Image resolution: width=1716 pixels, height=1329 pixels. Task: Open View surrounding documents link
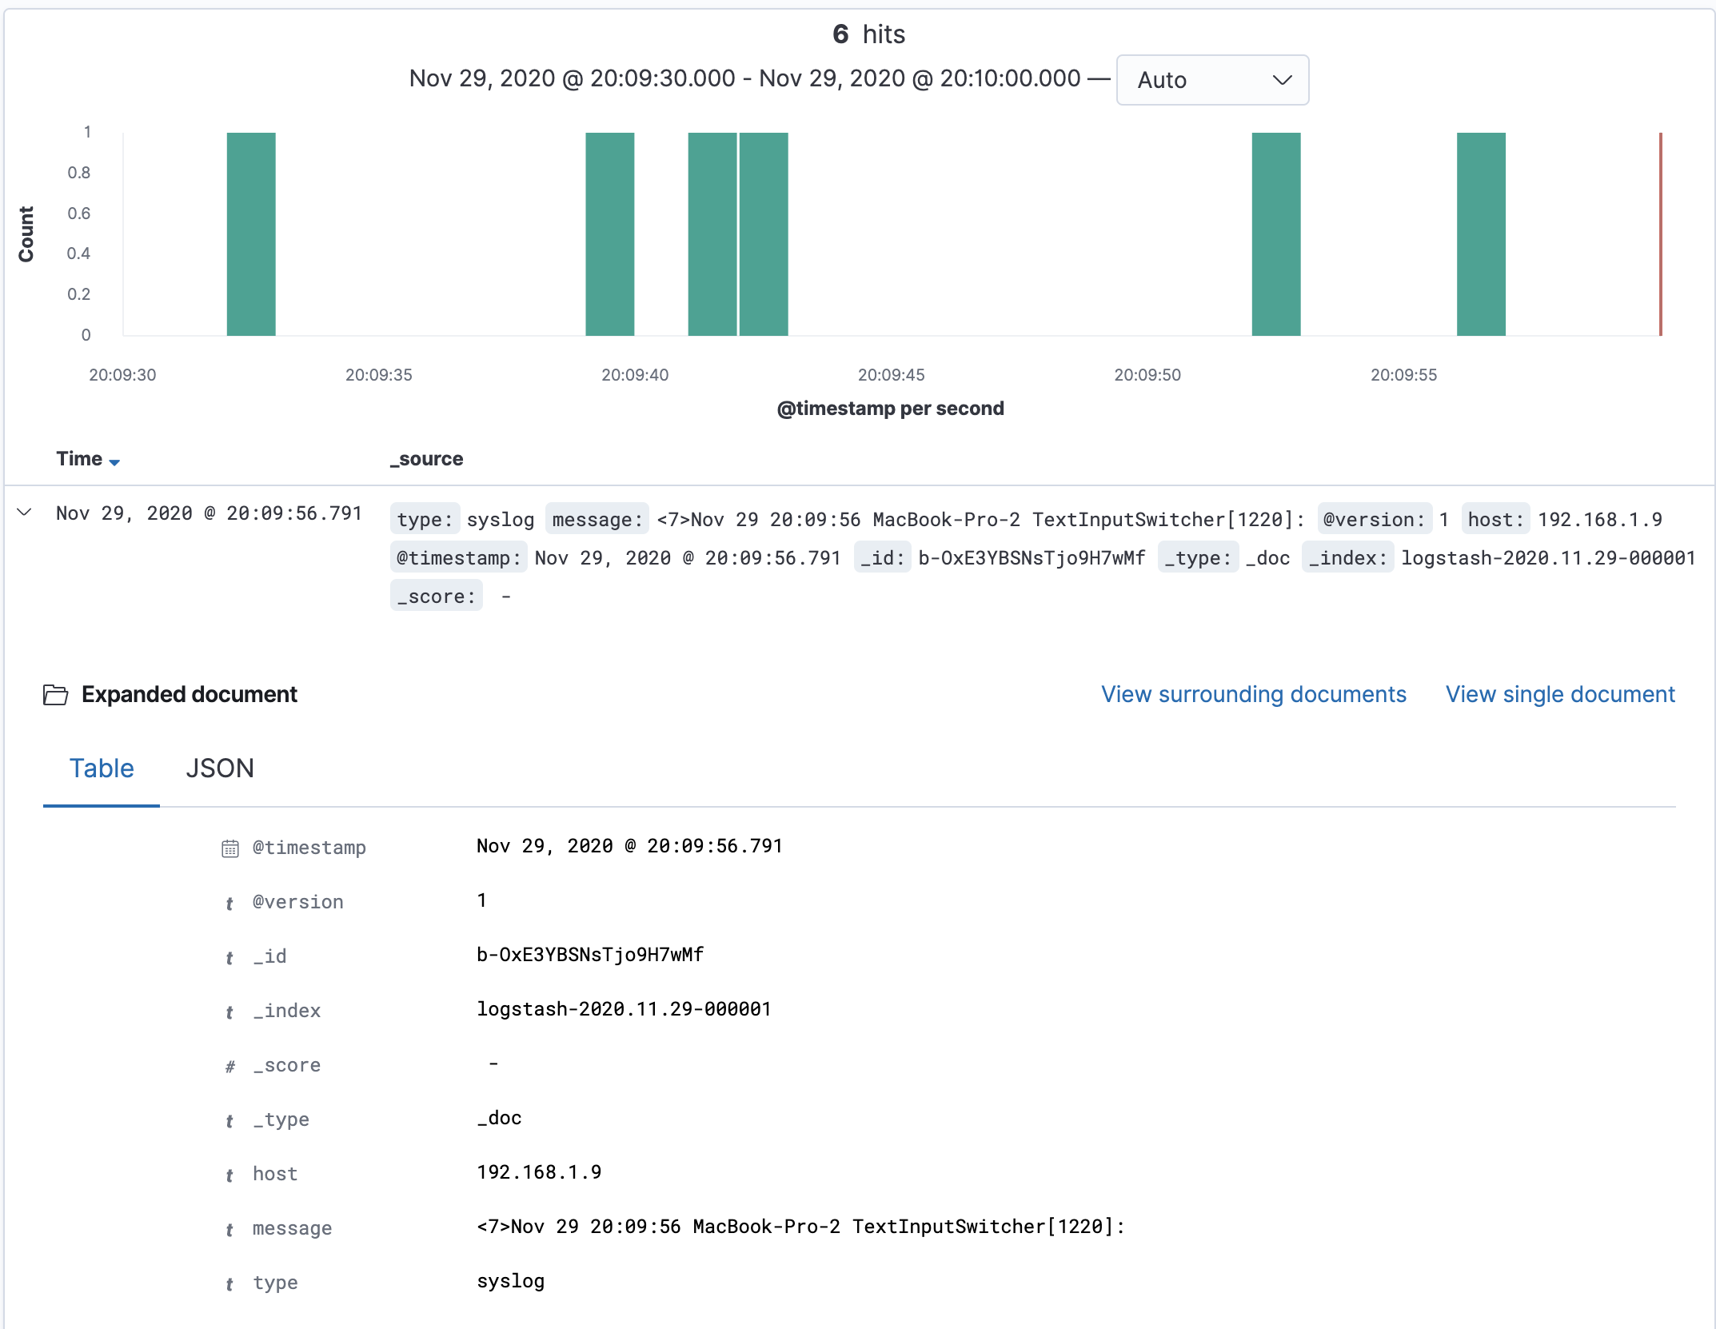click(1253, 694)
